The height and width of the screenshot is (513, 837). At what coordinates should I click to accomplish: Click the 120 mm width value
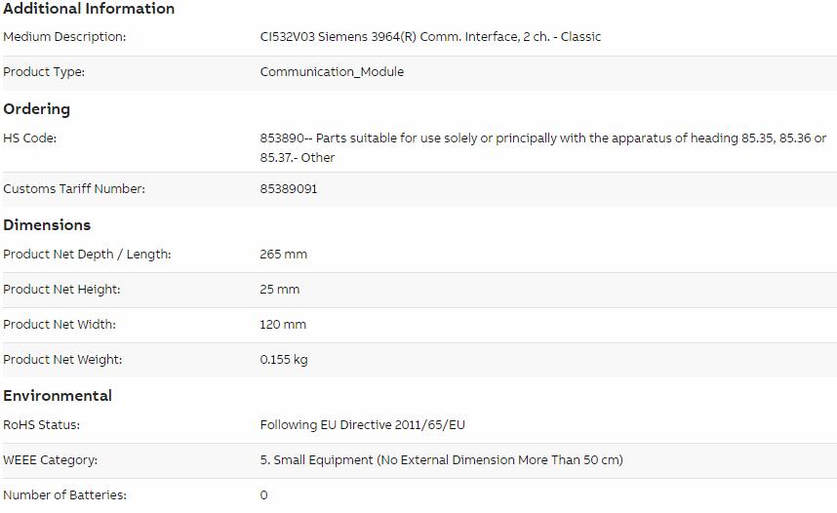[x=283, y=325]
